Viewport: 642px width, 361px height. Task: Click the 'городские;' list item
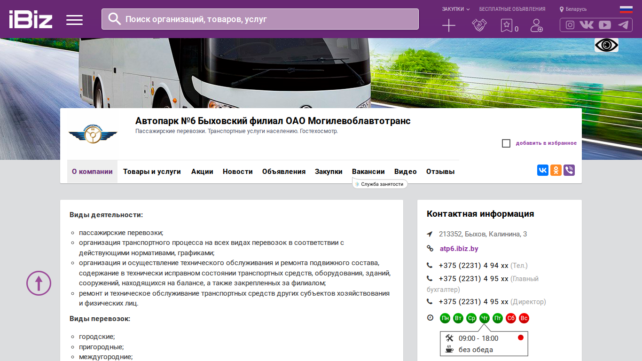coord(97,337)
